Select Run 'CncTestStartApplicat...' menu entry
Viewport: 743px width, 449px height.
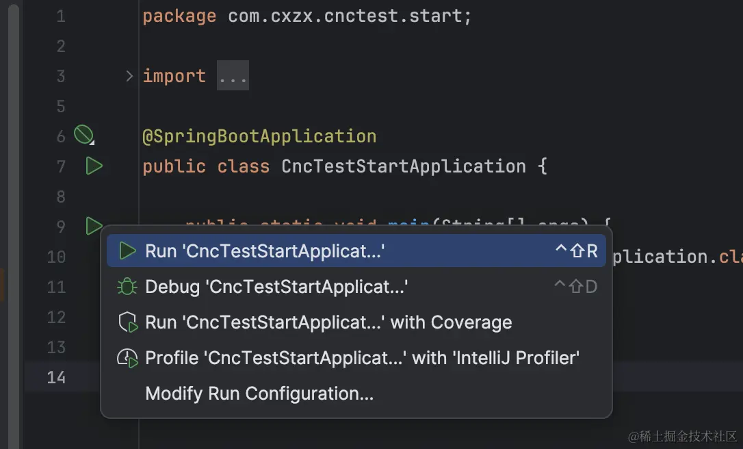(265, 251)
